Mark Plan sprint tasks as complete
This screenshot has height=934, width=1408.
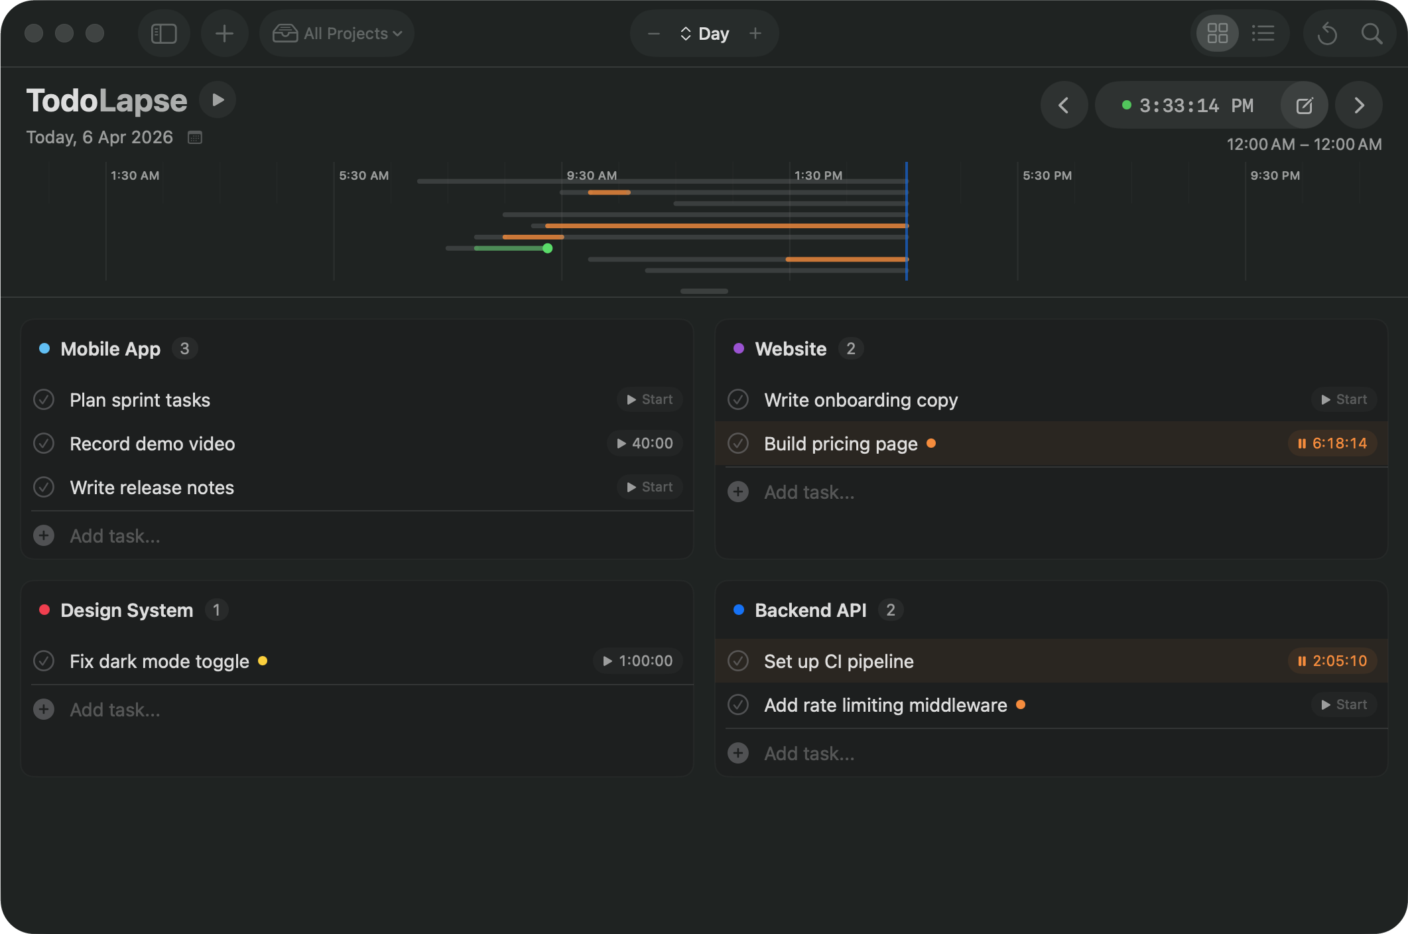pyautogui.click(x=44, y=400)
